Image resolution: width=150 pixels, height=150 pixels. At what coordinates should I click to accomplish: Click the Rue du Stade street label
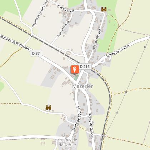tap(66, 9)
